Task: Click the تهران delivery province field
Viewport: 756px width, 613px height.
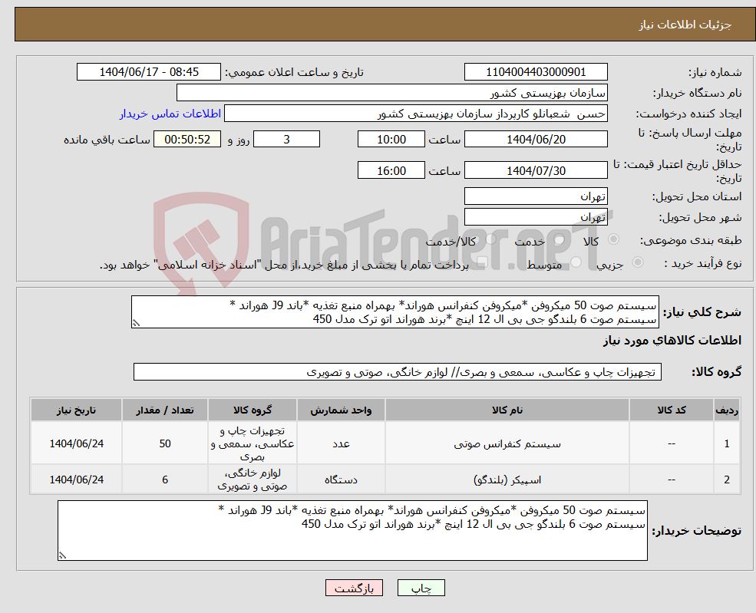Action: point(536,196)
